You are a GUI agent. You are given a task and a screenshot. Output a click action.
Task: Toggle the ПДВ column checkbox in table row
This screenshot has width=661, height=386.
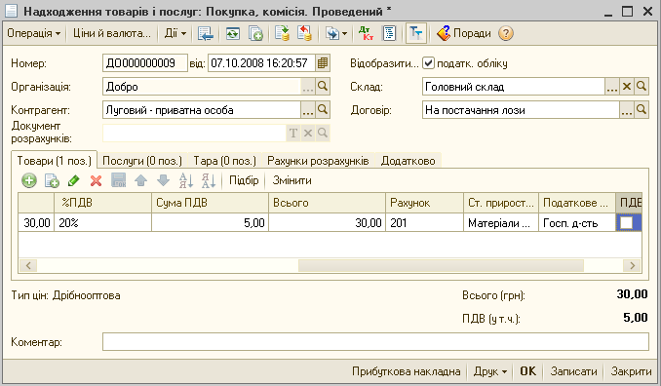point(627,223)
